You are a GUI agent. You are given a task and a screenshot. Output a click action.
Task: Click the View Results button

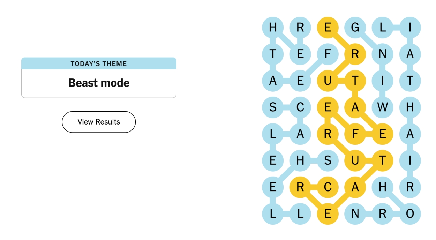click(x=99, y=122)
